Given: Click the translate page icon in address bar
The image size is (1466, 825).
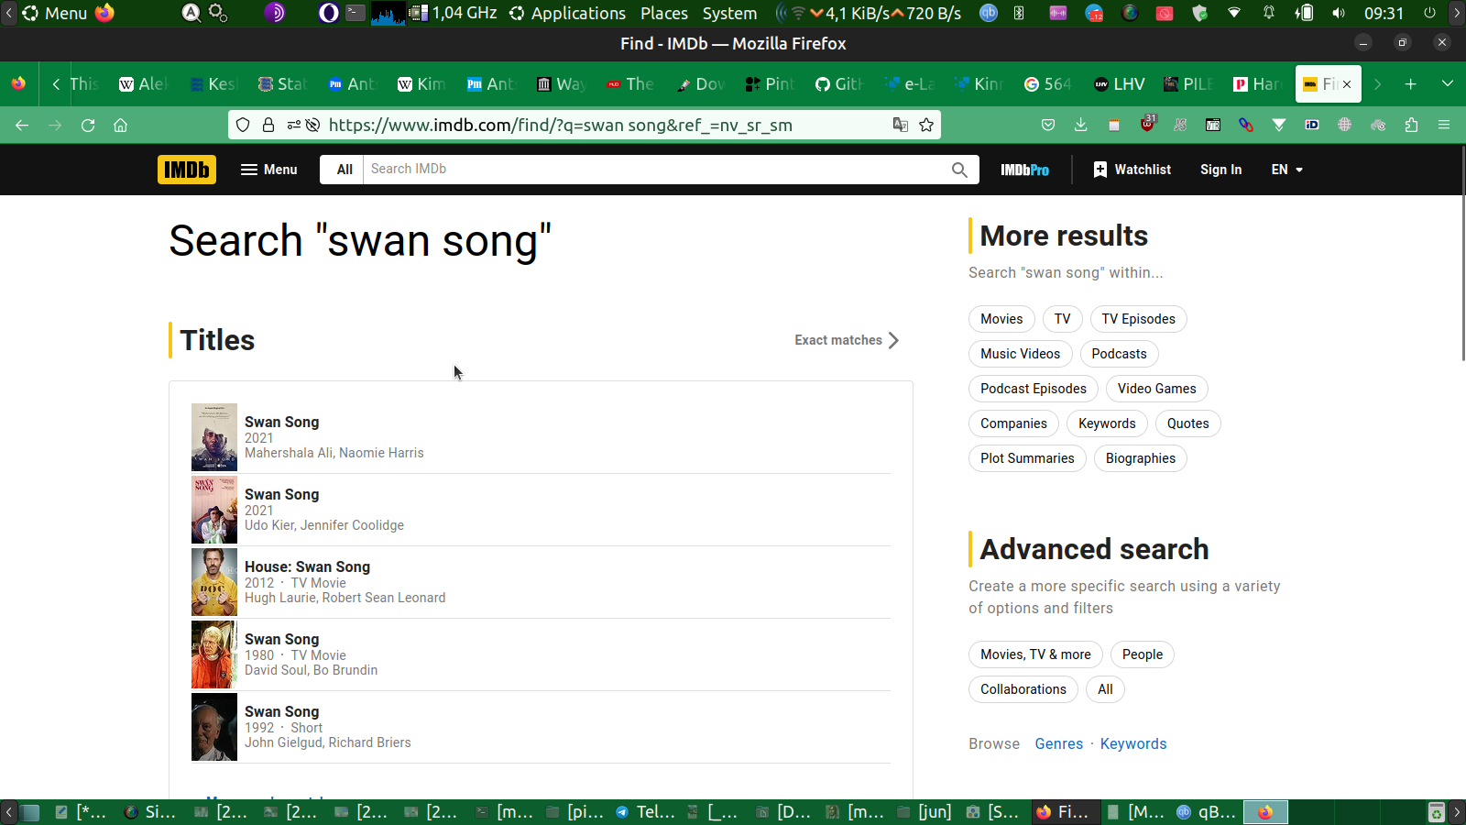Looking at the screenshot, I should point(901,125).
